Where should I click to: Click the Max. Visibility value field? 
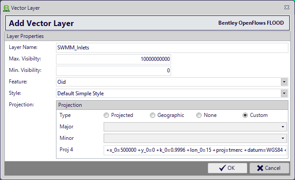click(113, 59)
